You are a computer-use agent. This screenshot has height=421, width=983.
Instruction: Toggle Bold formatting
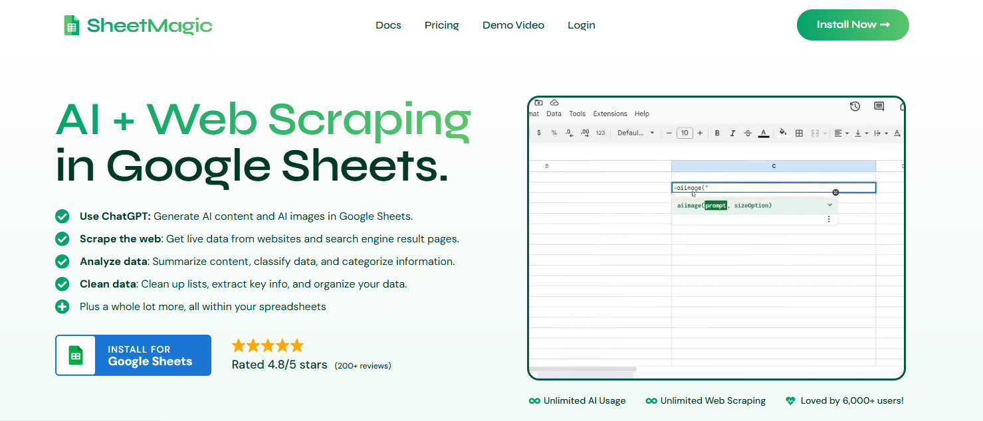coord(717,133)
